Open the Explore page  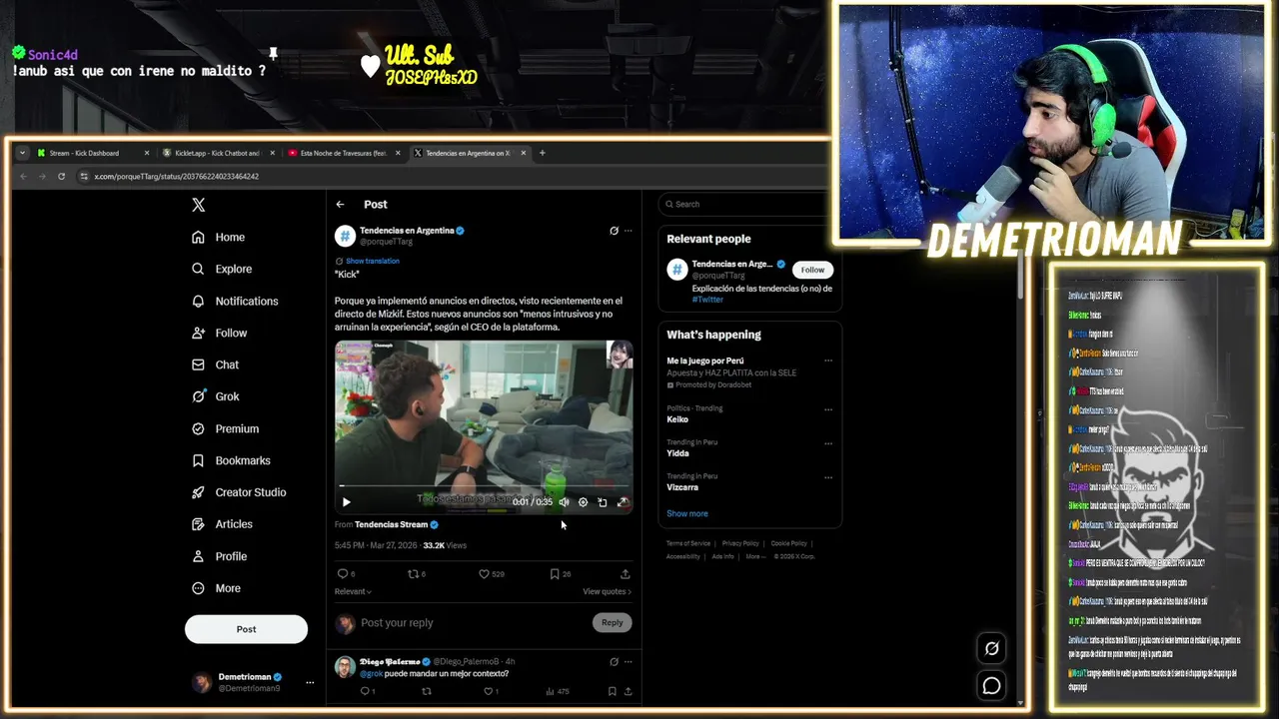click(x=221, y=269)
